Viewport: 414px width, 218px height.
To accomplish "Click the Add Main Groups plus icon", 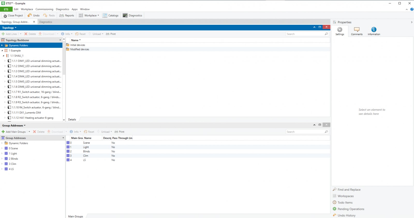I will point(3,132).
